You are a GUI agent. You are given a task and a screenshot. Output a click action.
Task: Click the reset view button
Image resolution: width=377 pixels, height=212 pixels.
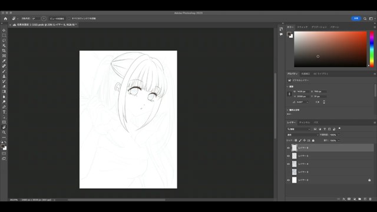57,18
